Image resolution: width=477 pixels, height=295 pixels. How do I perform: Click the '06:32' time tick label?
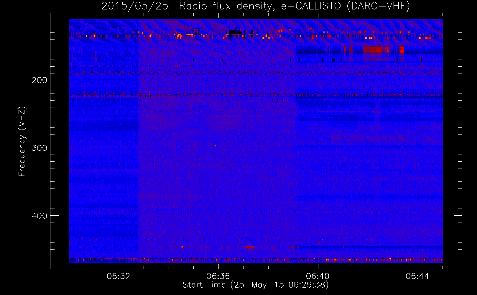[x=119, y=276]
